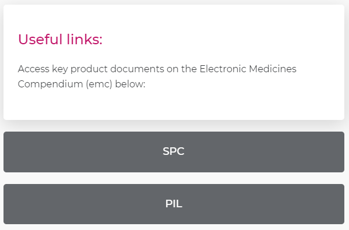The image size is (349, 230).
Task: Click the word "Useful" in the heading
Action: (x=40, y=40)
